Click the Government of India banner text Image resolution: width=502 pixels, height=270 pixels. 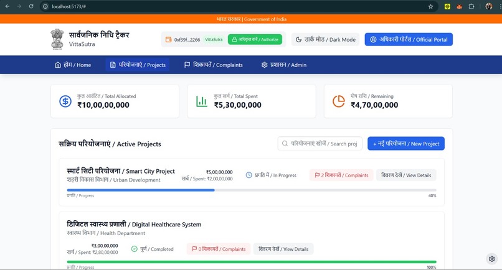coord(252,19)
